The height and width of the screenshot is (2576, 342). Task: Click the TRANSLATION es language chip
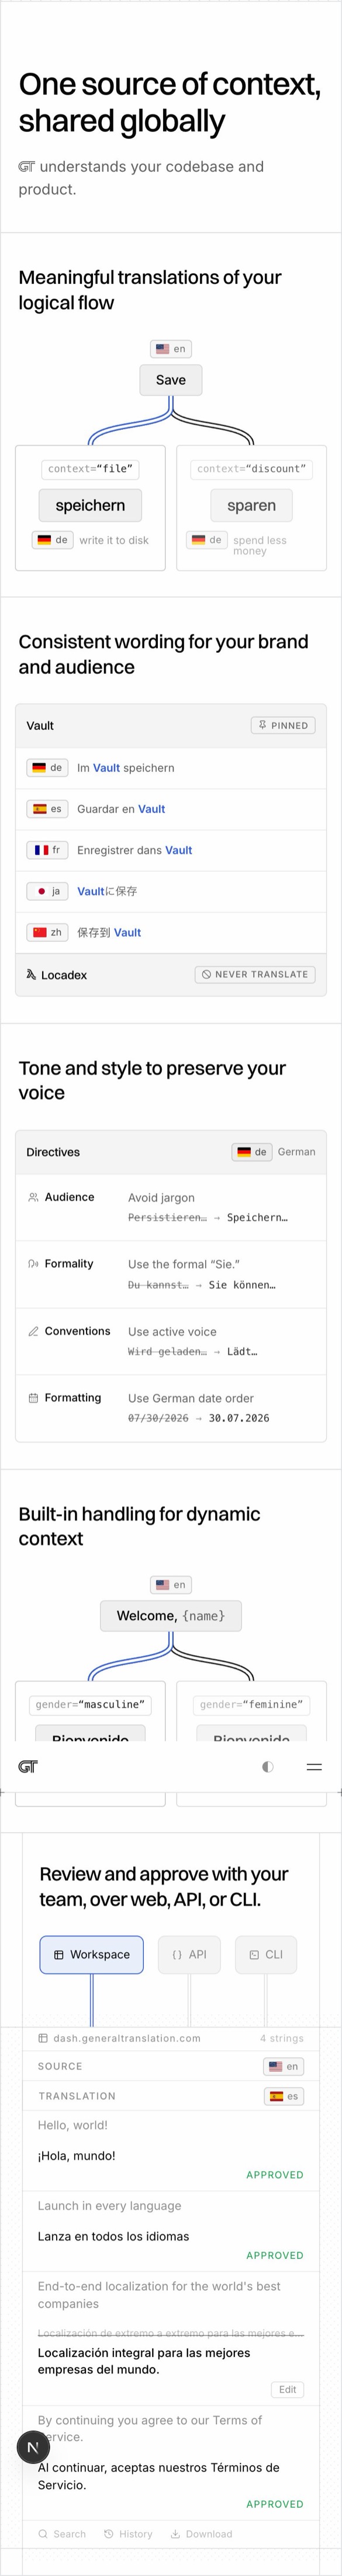[x=284, y=2096]
